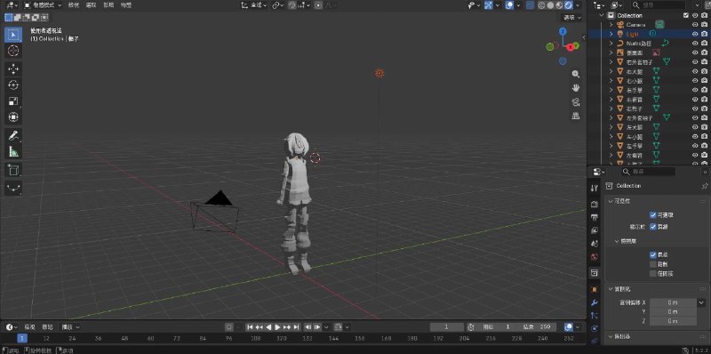This screenshot has height=354, width=711.
Task: Open the Object properties tab
Action: pyautogui.click(x=595, y=289)
